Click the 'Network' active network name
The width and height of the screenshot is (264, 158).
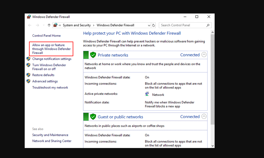158,95
